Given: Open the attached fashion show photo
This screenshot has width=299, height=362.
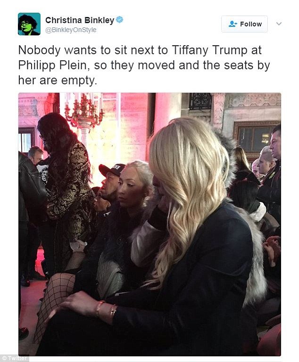Looking at the screenshot, I should coord(149,224).
